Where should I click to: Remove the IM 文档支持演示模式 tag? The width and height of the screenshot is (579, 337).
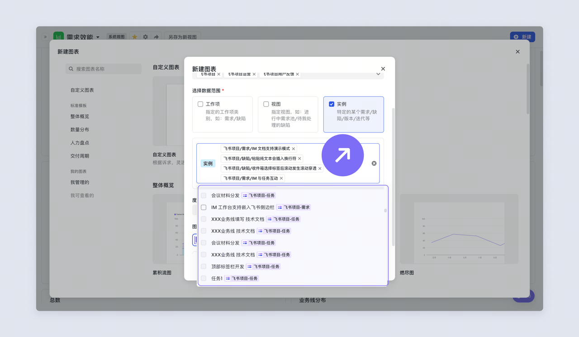point(294,149)
